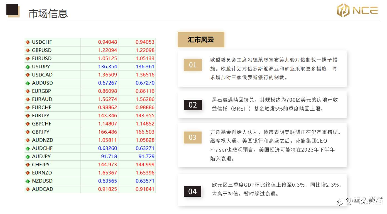The width and height of the screenshot is (387, 214).
Task: Select the AUDJPY symbol name
Action: point(41,156)
